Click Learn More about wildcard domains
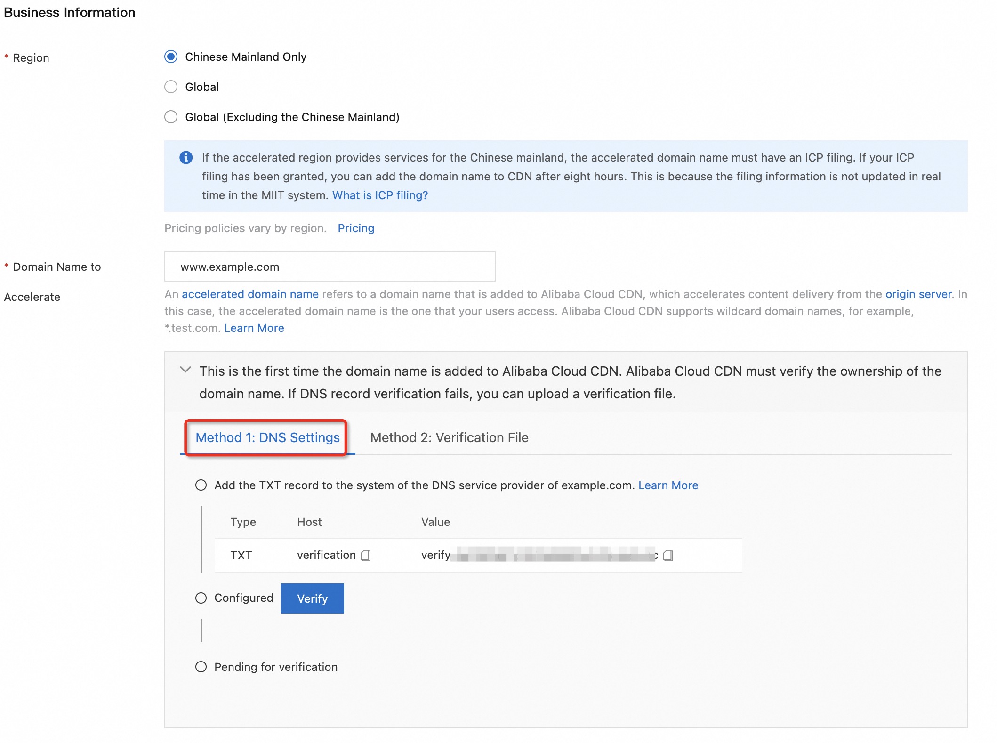 coord(254,328)
